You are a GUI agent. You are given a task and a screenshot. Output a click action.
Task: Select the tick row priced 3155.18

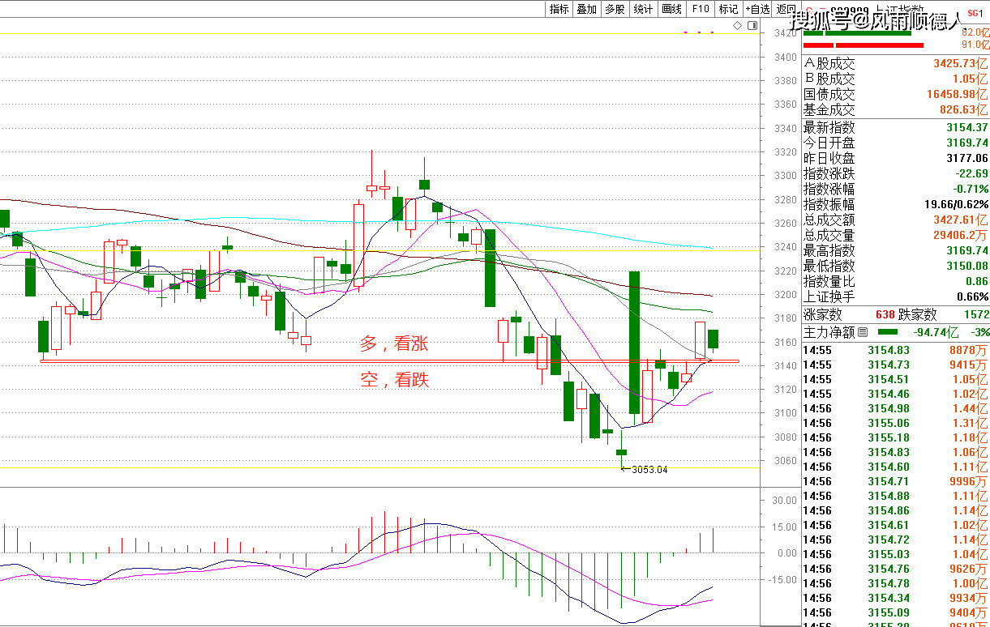pos(896,437)
